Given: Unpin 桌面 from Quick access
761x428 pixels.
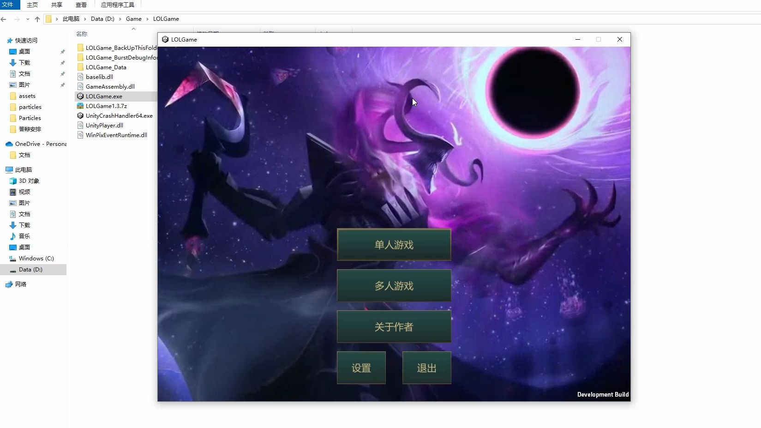Looking at the screenshot, I should 63,52.
